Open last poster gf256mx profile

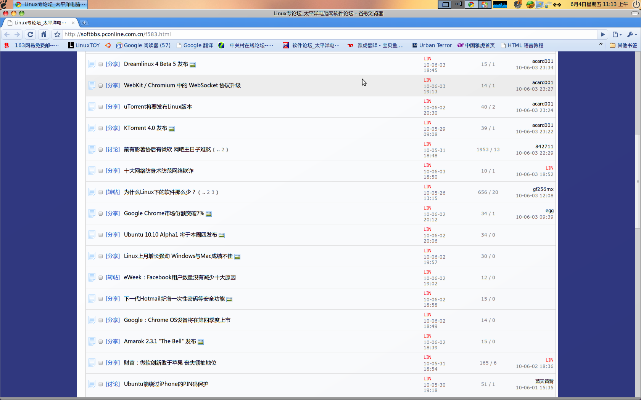[543, 189]
